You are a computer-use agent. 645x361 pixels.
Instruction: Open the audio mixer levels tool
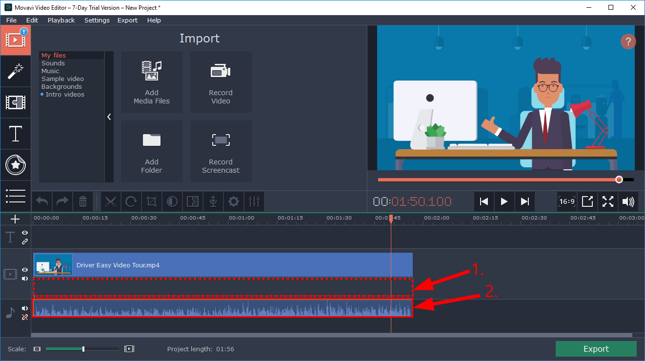point(254,201)
